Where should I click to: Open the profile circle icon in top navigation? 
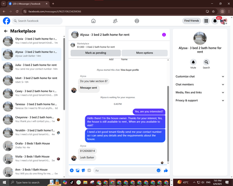click(137, 21)
